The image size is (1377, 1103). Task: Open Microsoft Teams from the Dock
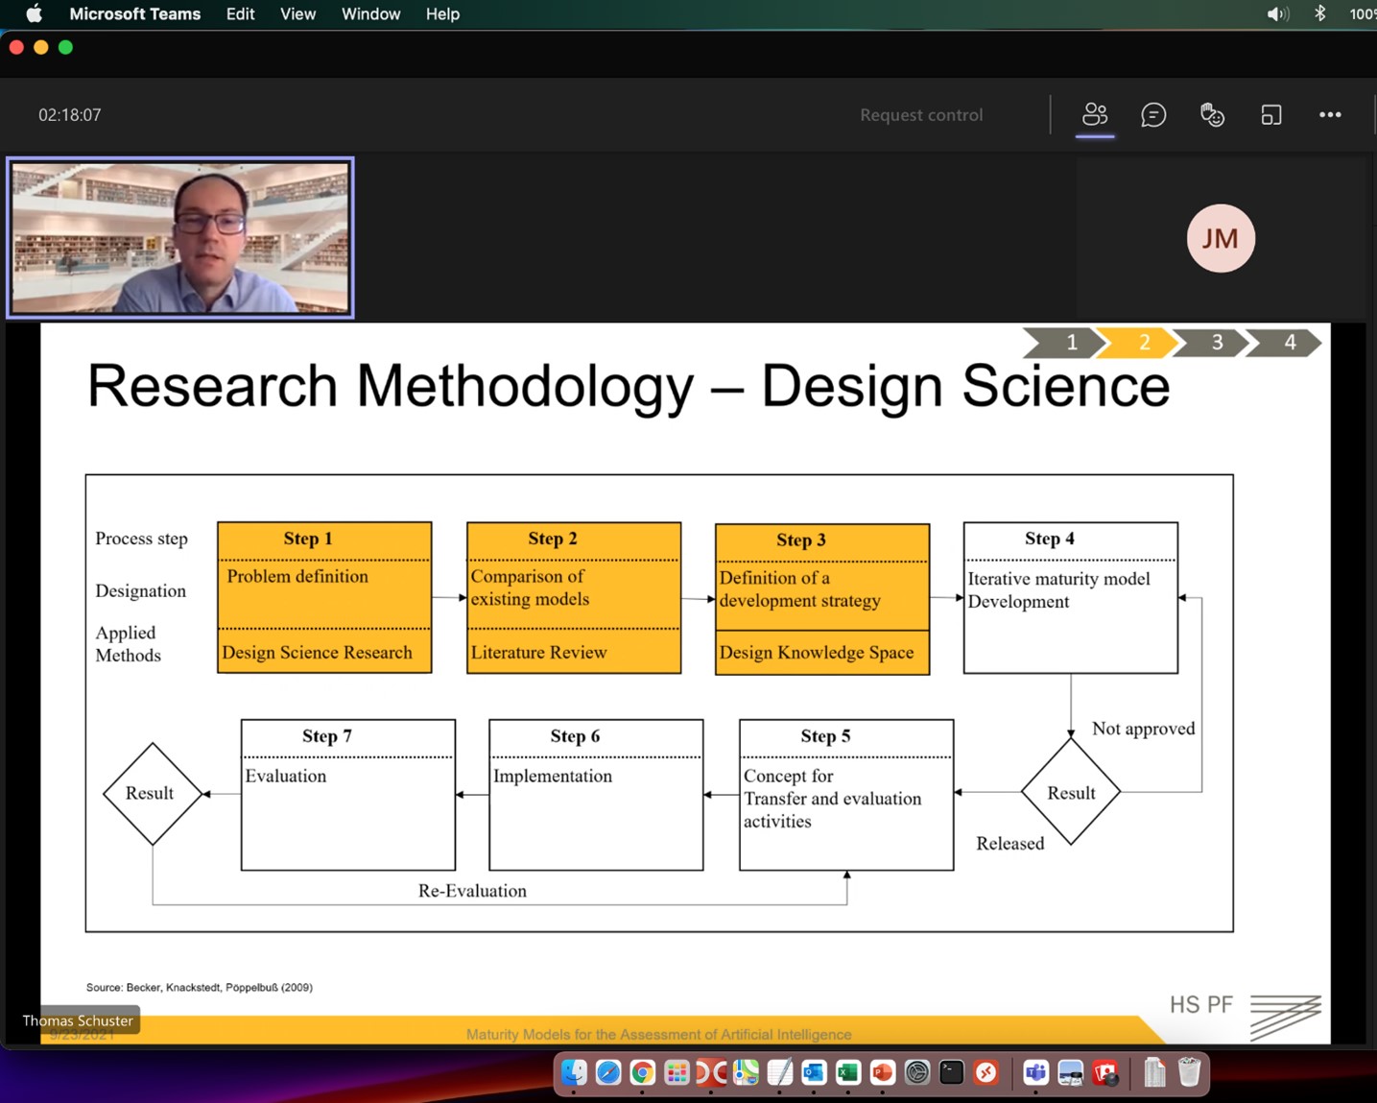pyautogui.click(x=1035, y=1072)
